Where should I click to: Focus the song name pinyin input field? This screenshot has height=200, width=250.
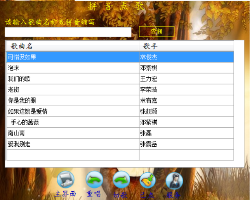68,32
